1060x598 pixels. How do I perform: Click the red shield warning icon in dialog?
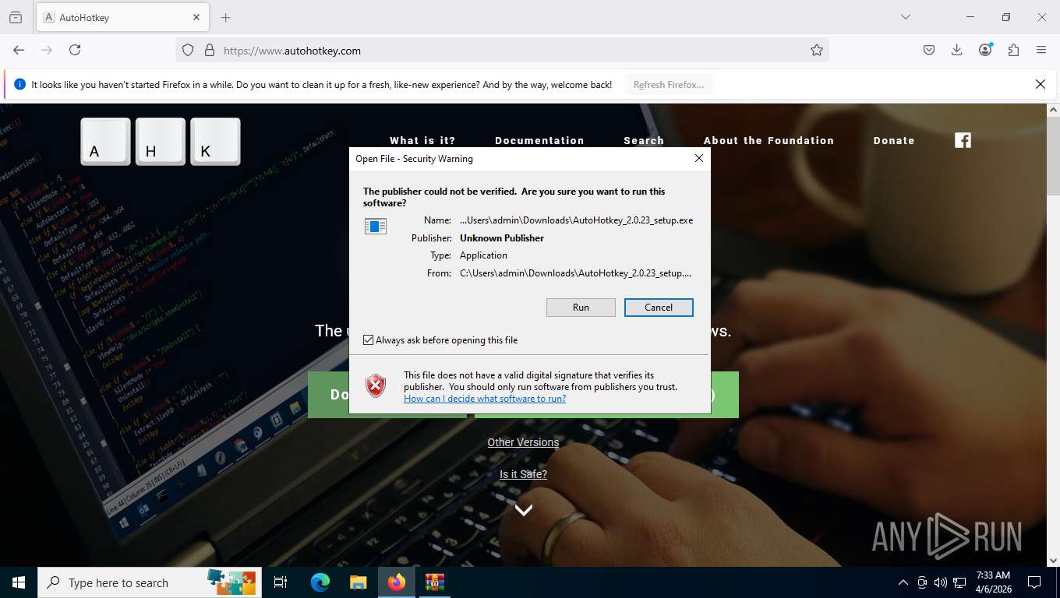[376, 385]
